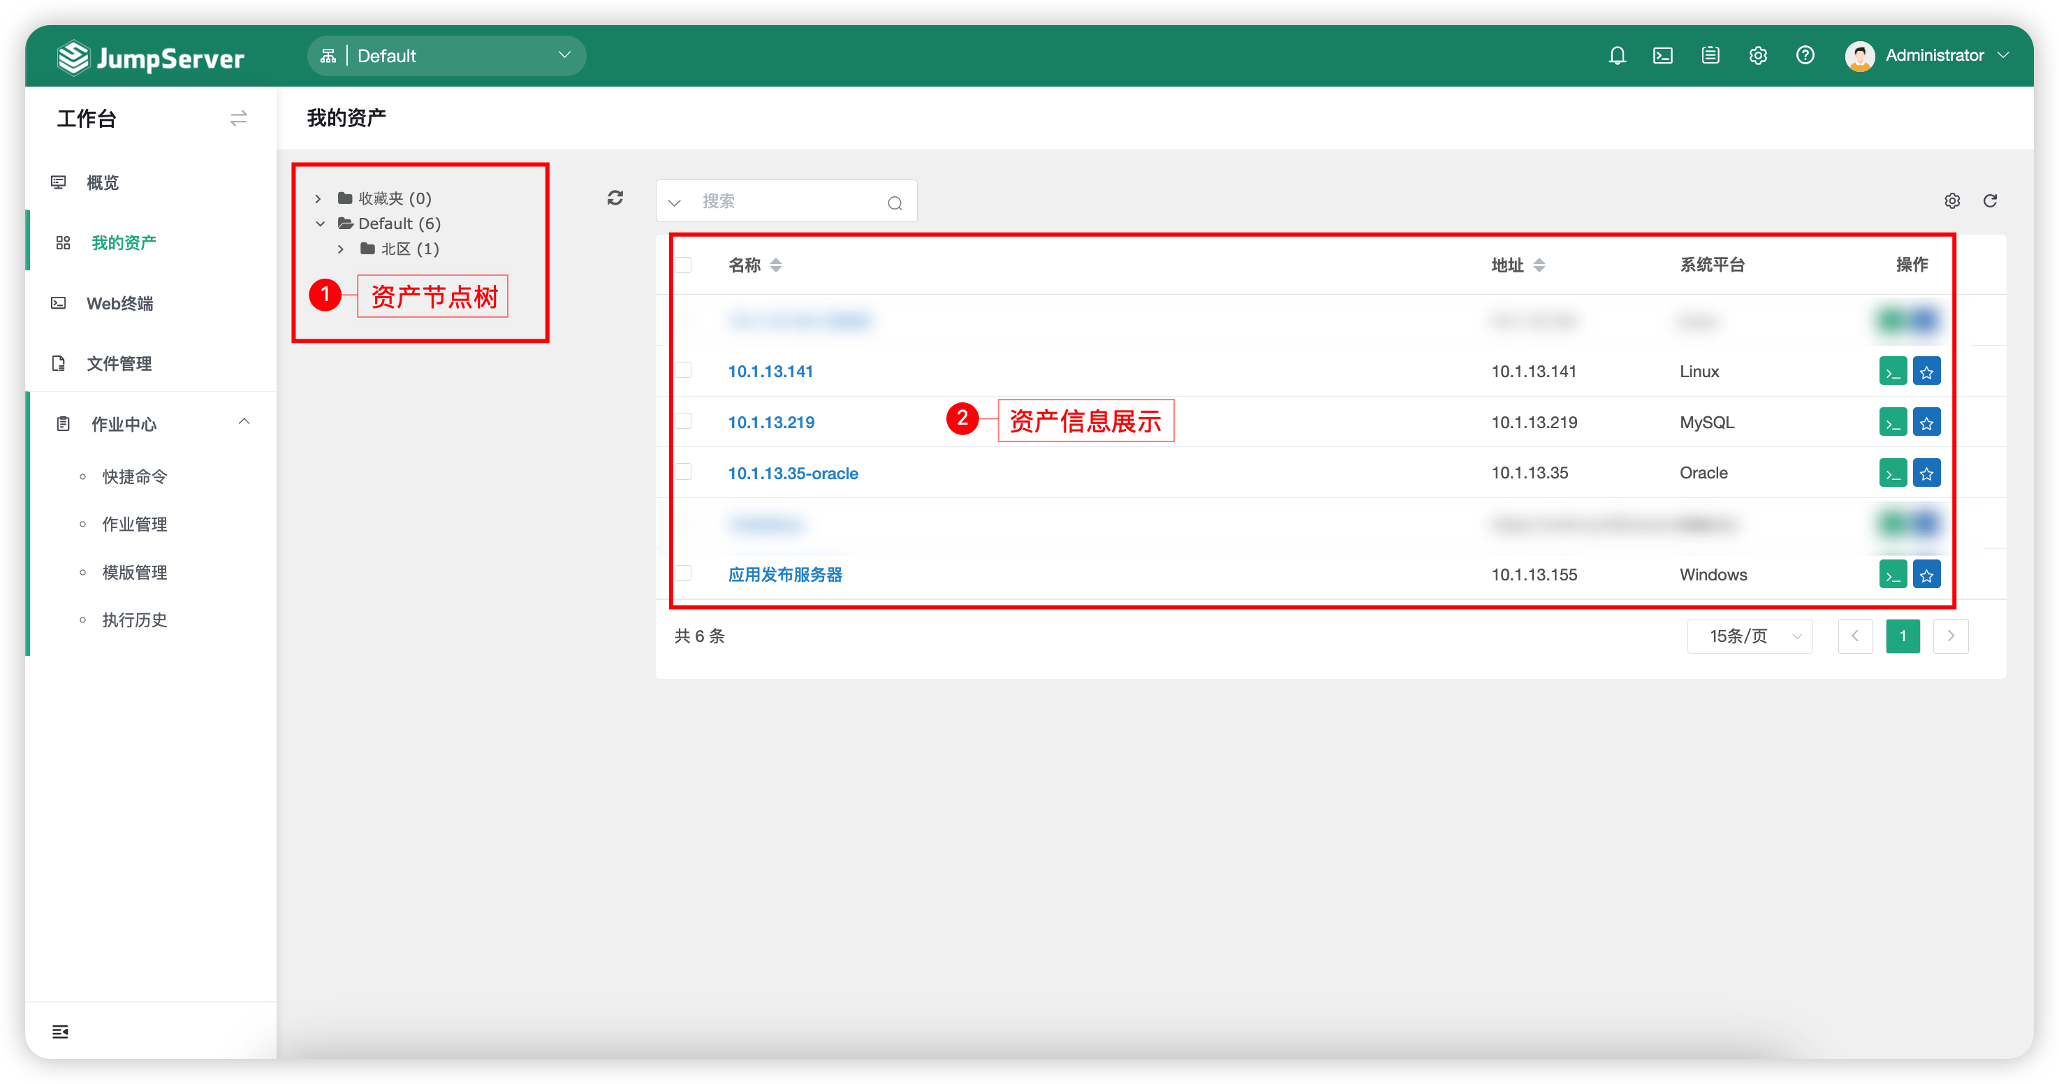The image size is (2059, 1084).
Task: Favorite the 10.1.13.35-oracle asset
Action: click(x=1926, y=474)
